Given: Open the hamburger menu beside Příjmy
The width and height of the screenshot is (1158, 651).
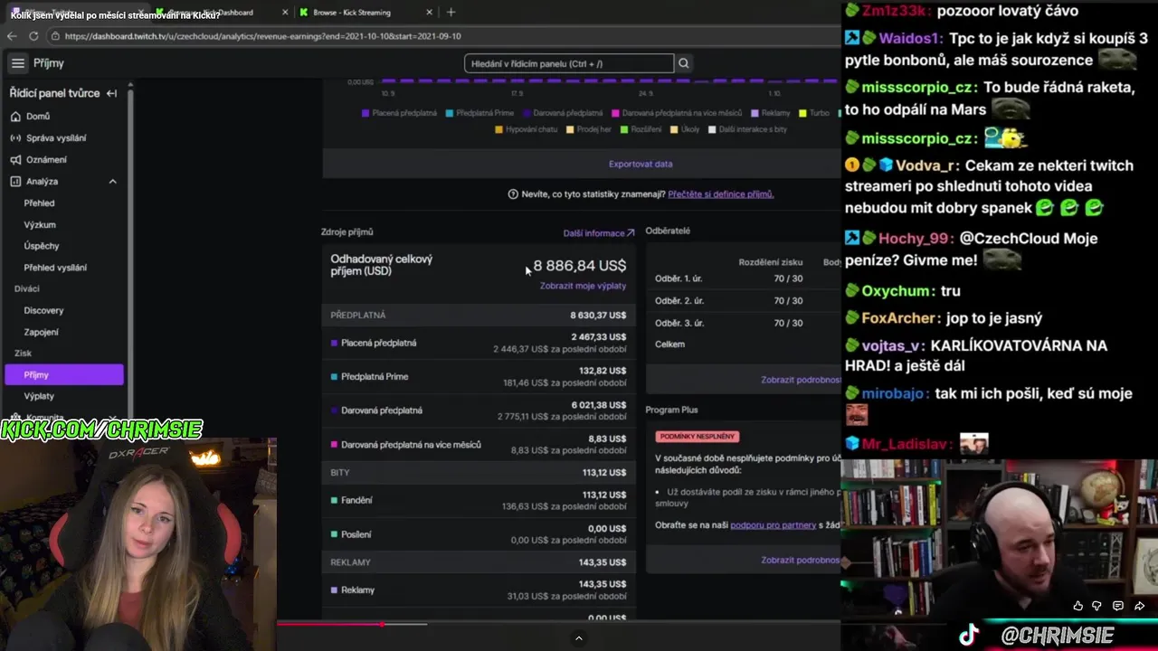Looking at the screenshot, I should coord(18,63).
